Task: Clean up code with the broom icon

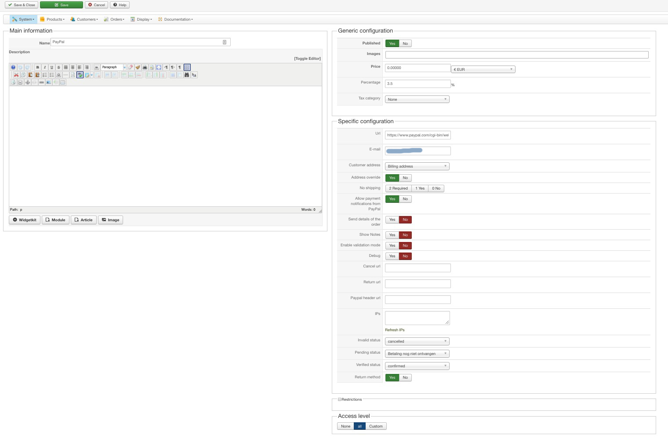Action: click(x=138, y=67)
